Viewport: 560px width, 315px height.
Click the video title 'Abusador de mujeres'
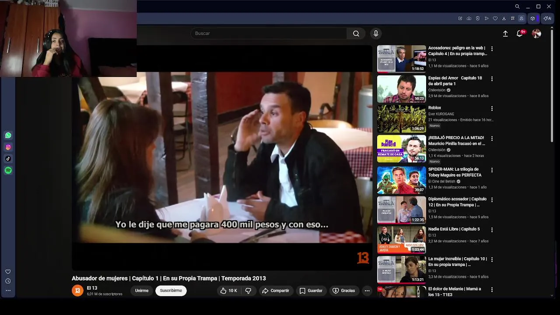click(169, 278)
